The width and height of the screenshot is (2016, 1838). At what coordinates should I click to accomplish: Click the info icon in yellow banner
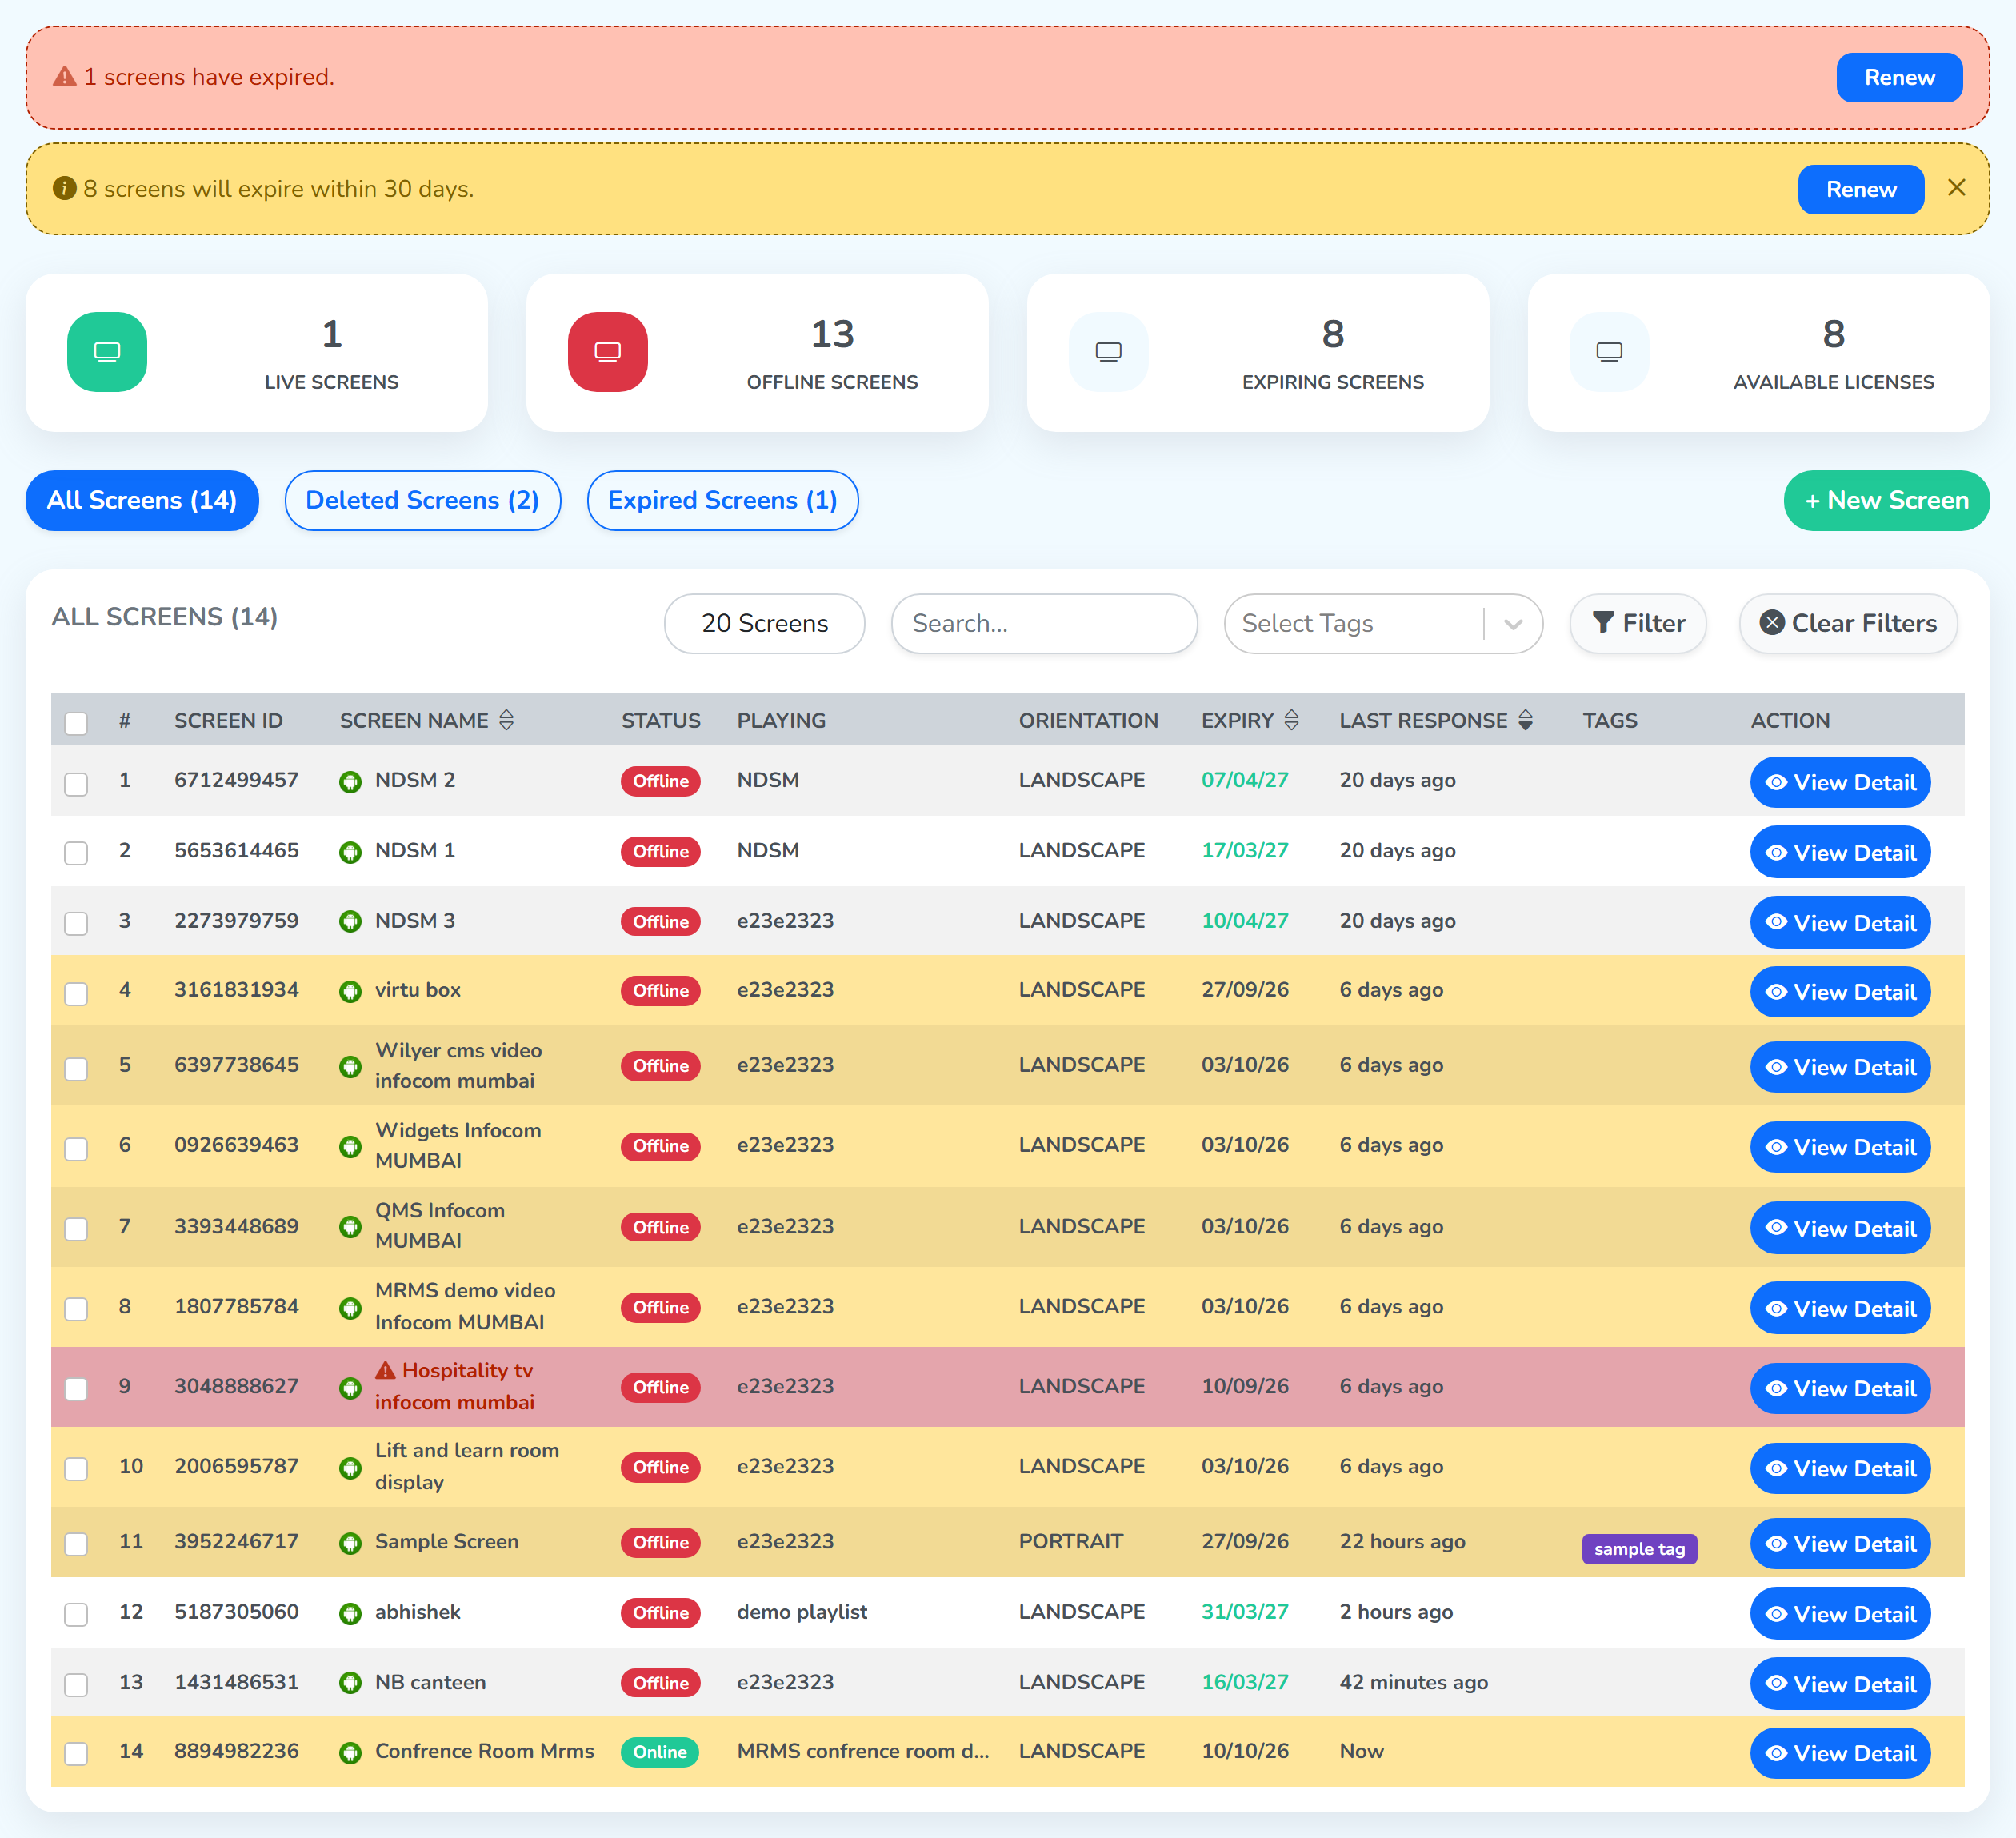pos(65,188)
